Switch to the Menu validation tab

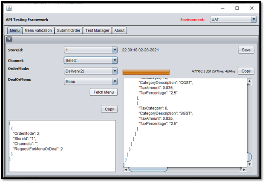point(38,30)
